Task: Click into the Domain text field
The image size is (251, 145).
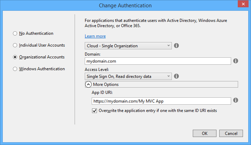Action: (x=158, y=61)
